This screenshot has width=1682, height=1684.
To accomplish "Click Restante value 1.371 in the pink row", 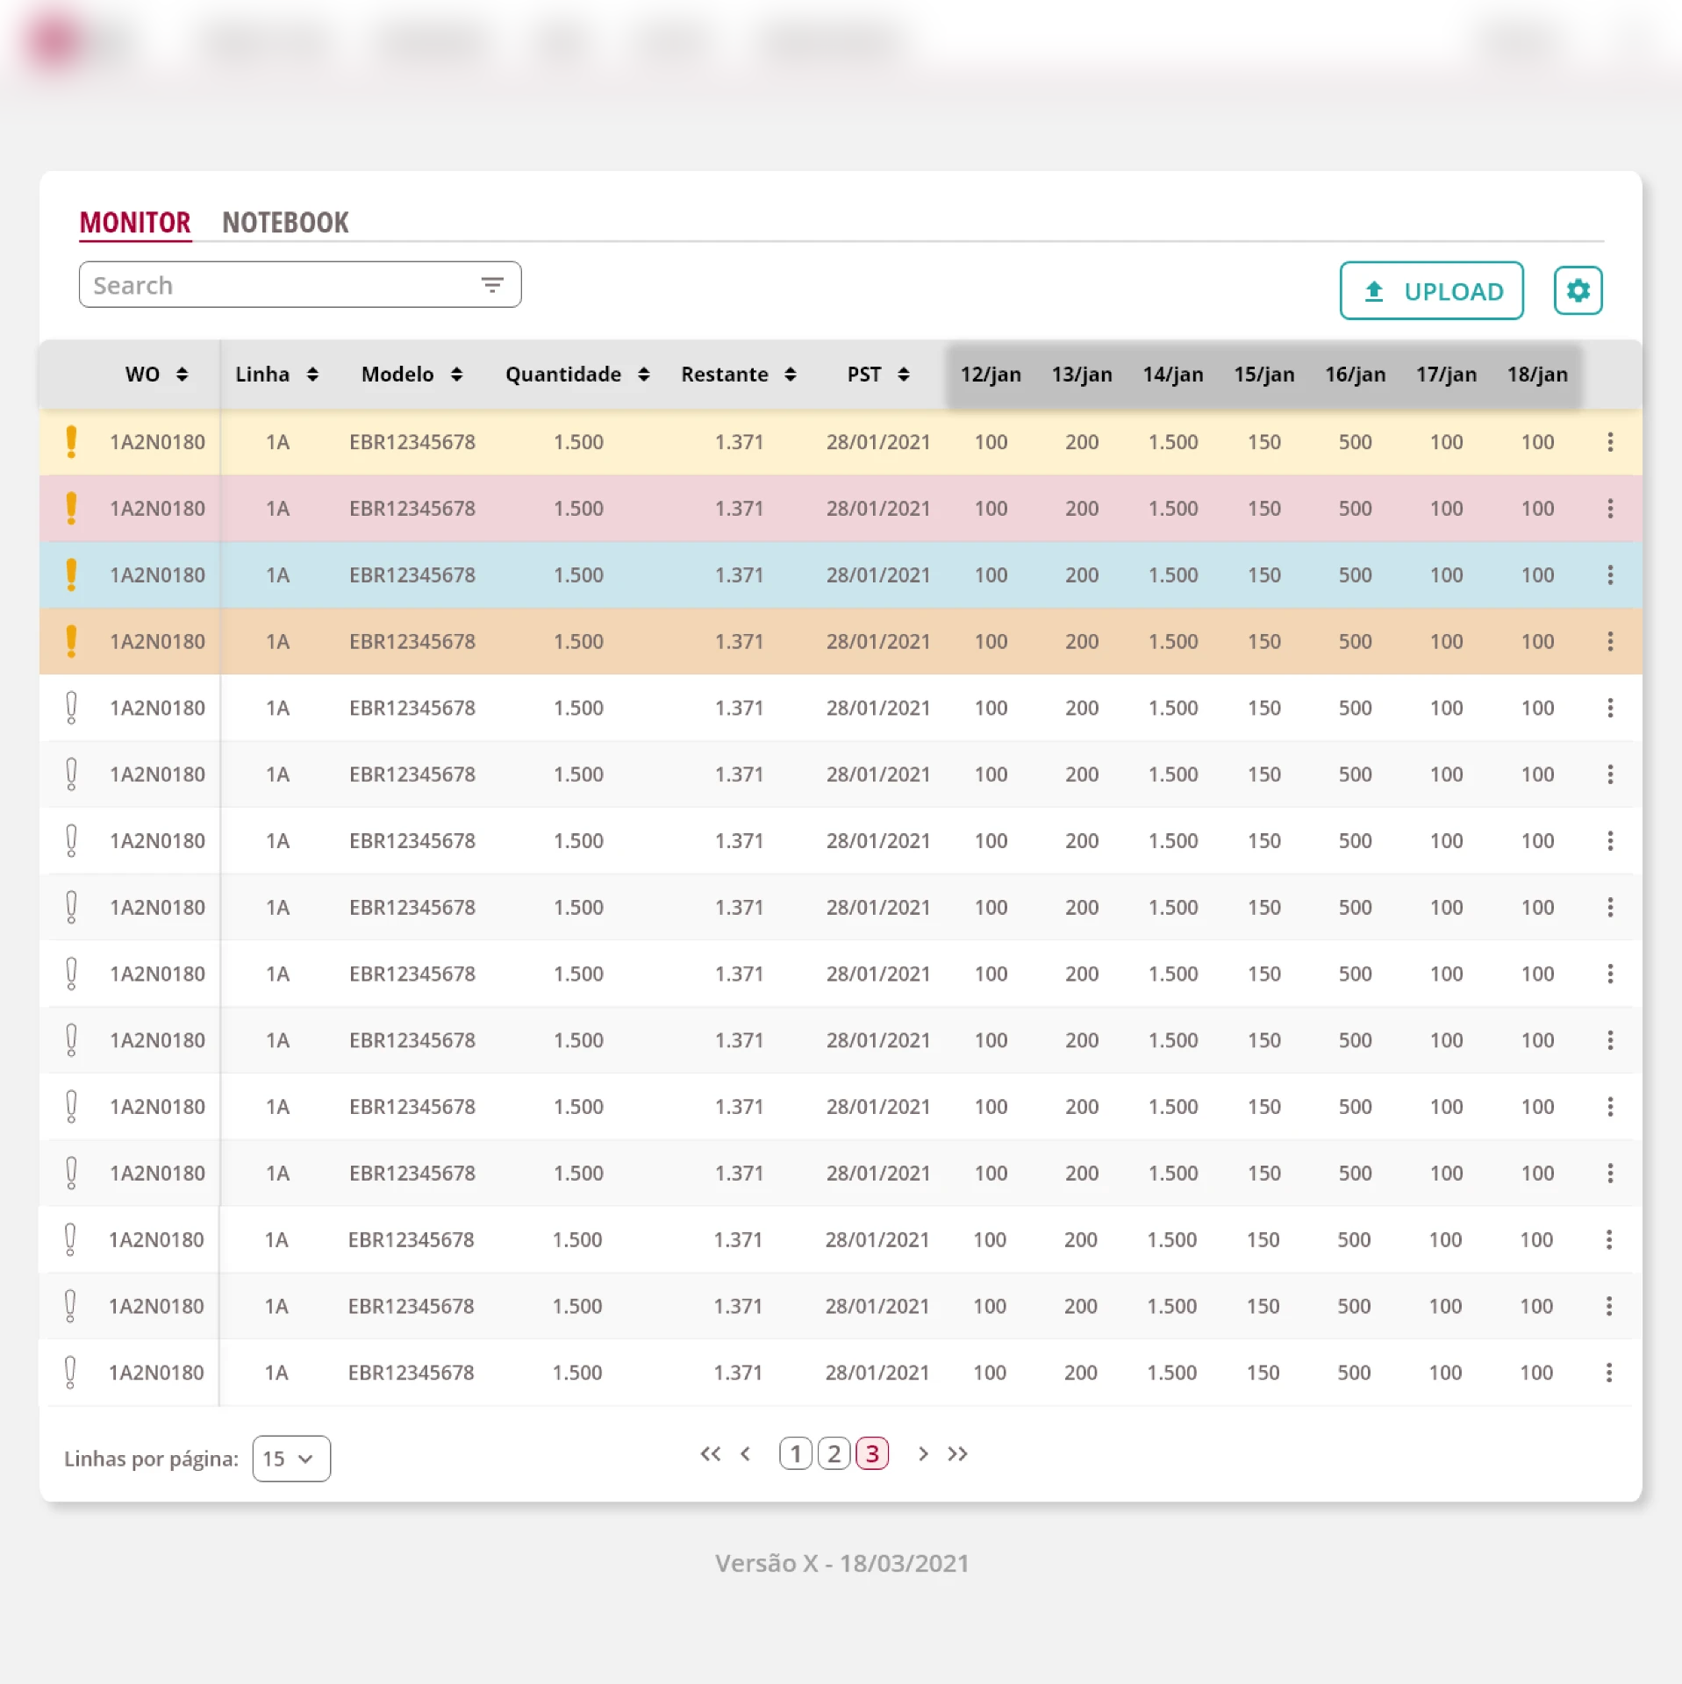I will [x=739, y=509].
